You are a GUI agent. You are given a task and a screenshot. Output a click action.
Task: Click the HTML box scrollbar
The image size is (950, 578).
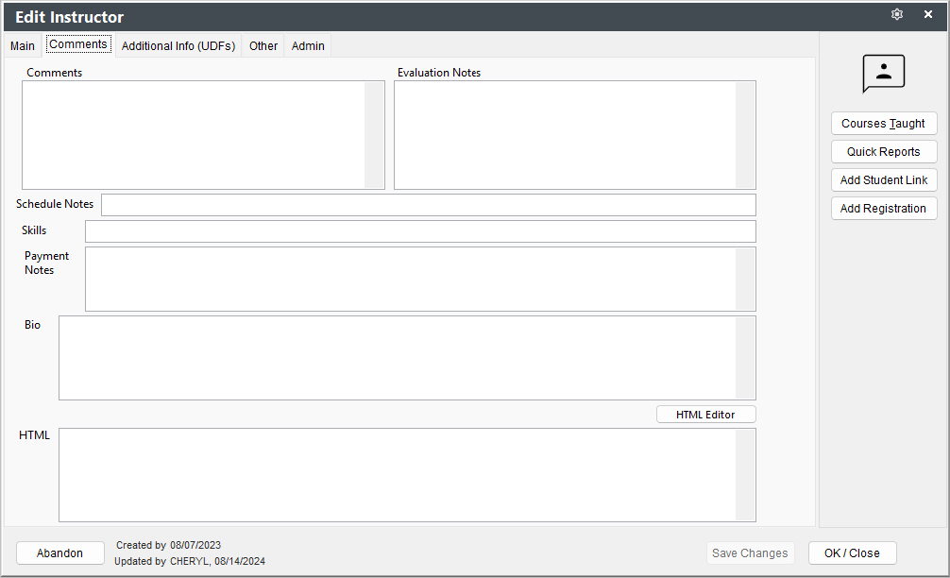[x=745, y=475]
